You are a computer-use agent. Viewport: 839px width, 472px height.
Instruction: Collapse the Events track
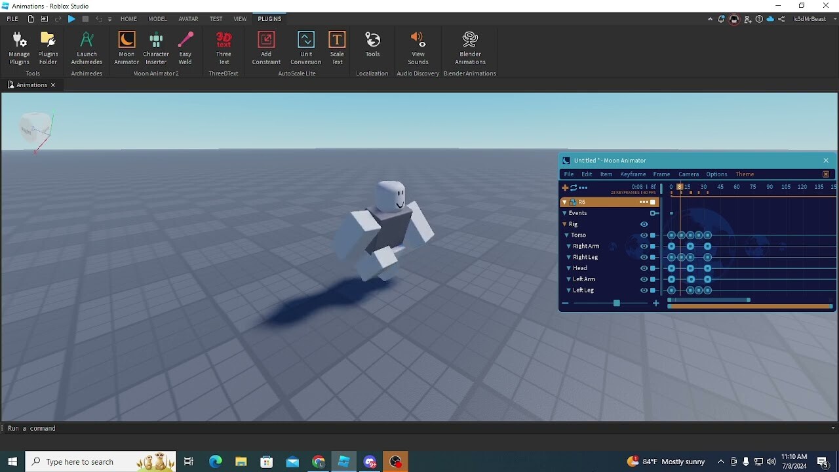click(x=564, y=213)
